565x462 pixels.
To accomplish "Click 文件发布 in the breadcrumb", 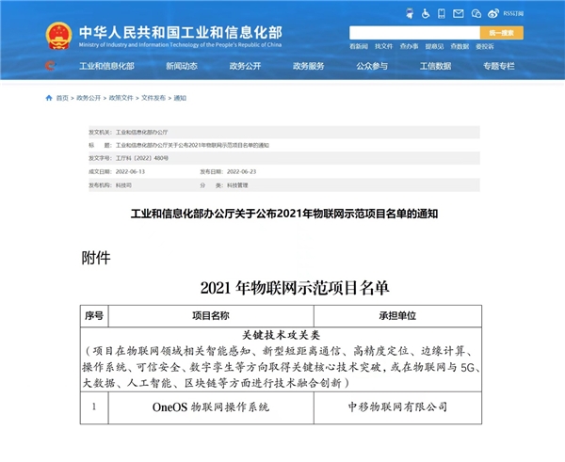I will coord(153,98).
